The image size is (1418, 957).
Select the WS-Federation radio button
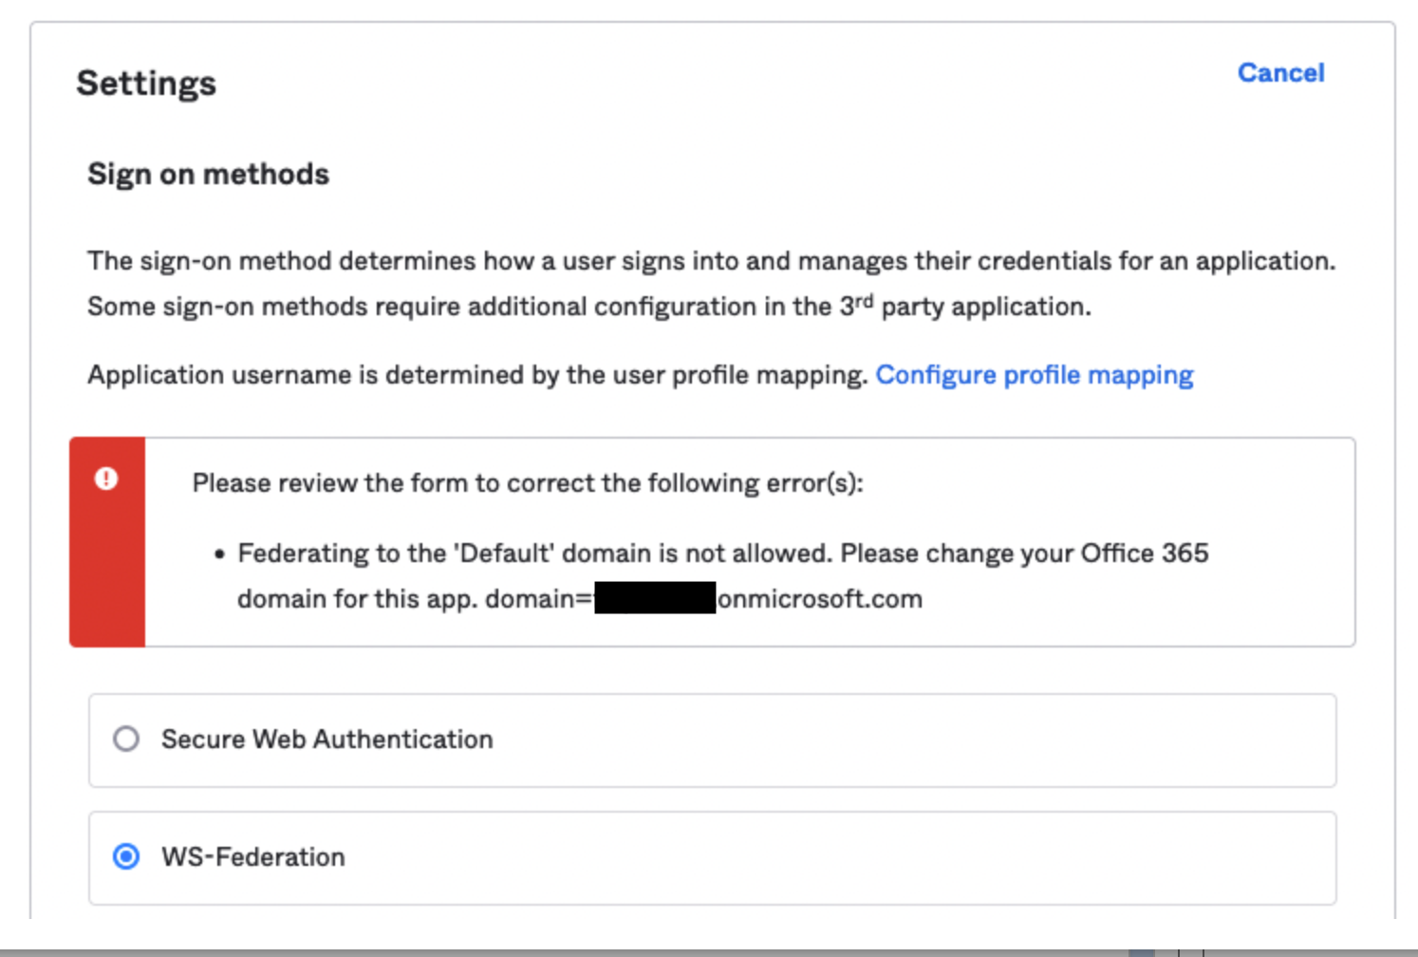point(126,856)
